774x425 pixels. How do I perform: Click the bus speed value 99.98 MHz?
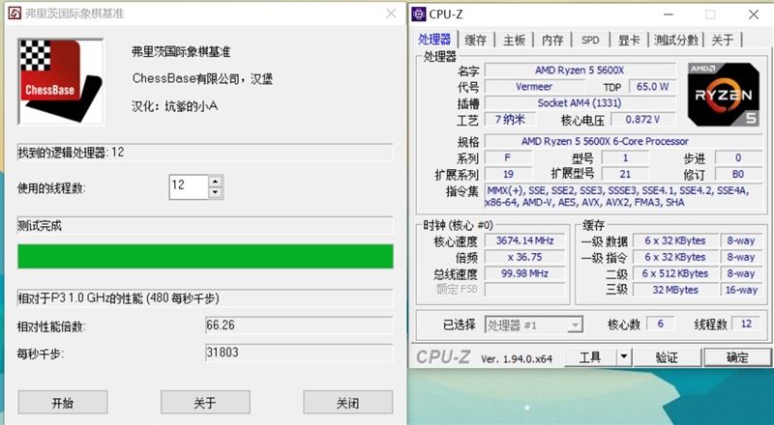(524, 273)
